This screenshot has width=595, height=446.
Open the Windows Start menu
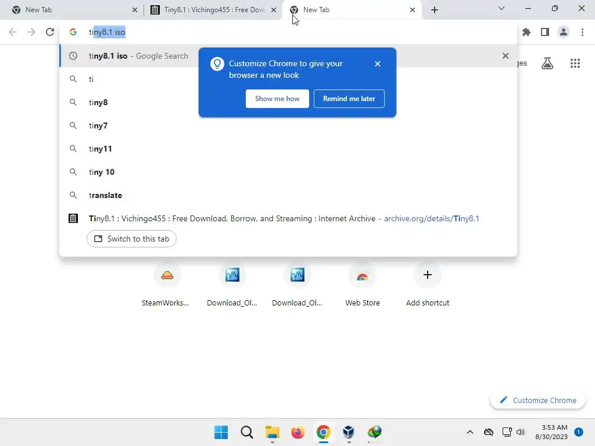click(221, 432)
